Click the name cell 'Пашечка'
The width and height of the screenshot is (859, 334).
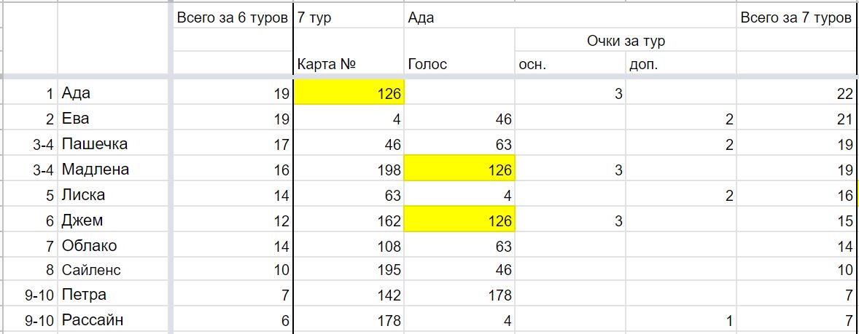(114, 144)
